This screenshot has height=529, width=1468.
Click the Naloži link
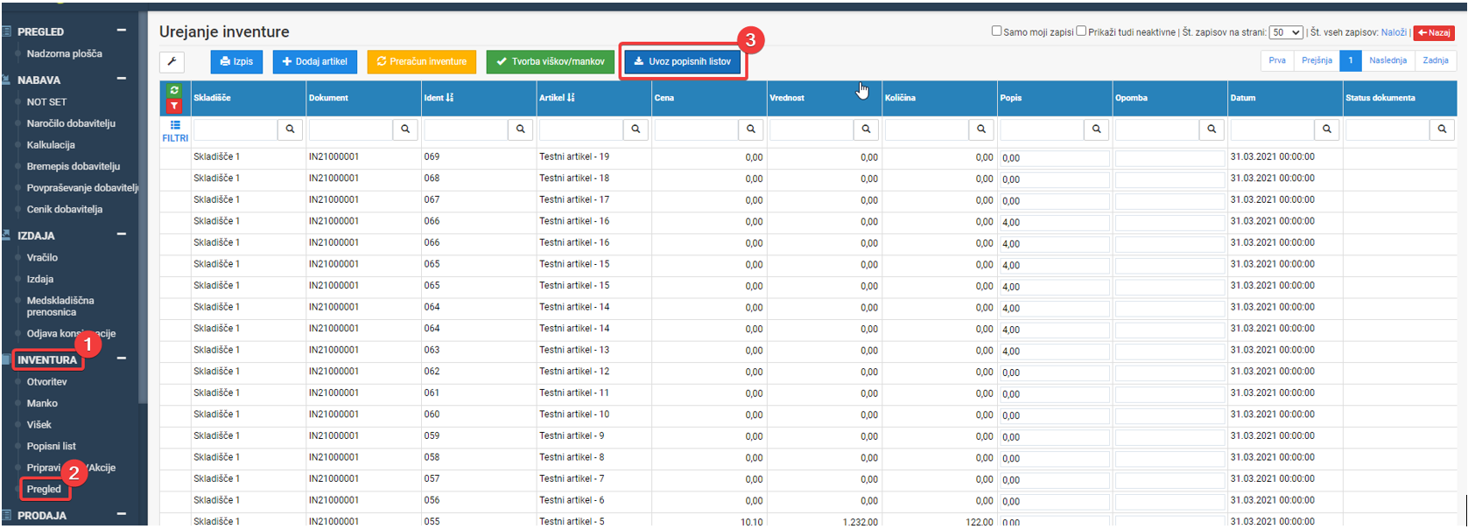(x=1394, y=32)
